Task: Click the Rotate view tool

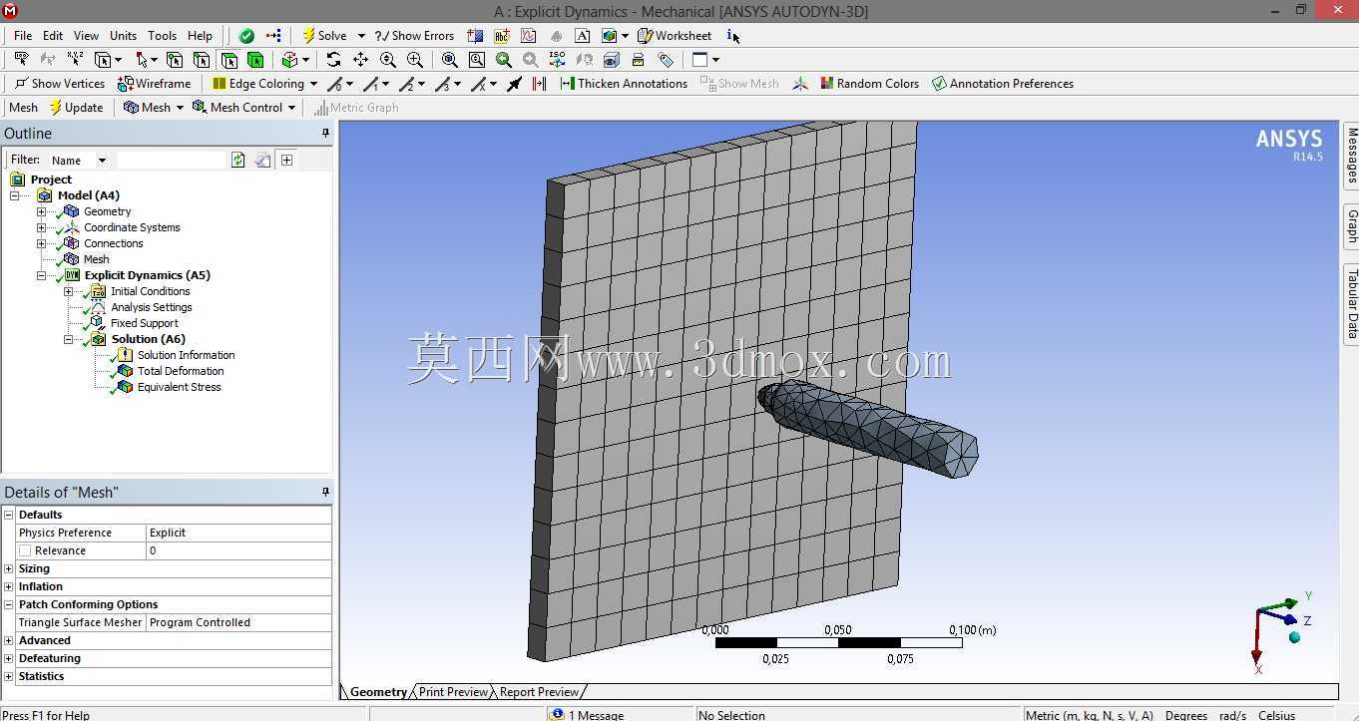Action: [x=333, y=60]
